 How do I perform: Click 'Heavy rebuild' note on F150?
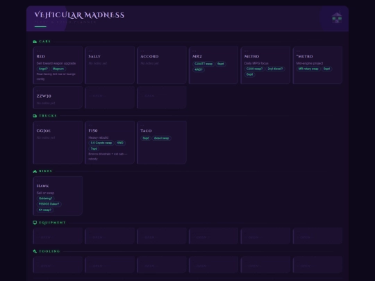[x=99, y=137]
